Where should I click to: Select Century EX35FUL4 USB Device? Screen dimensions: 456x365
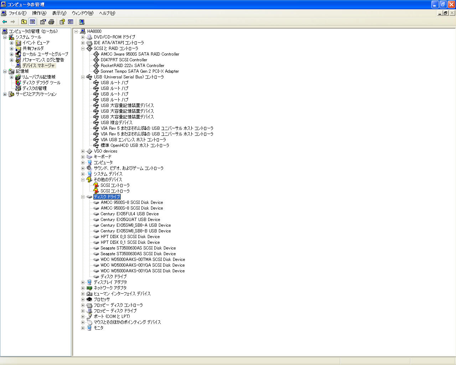[x=130, y=214]
